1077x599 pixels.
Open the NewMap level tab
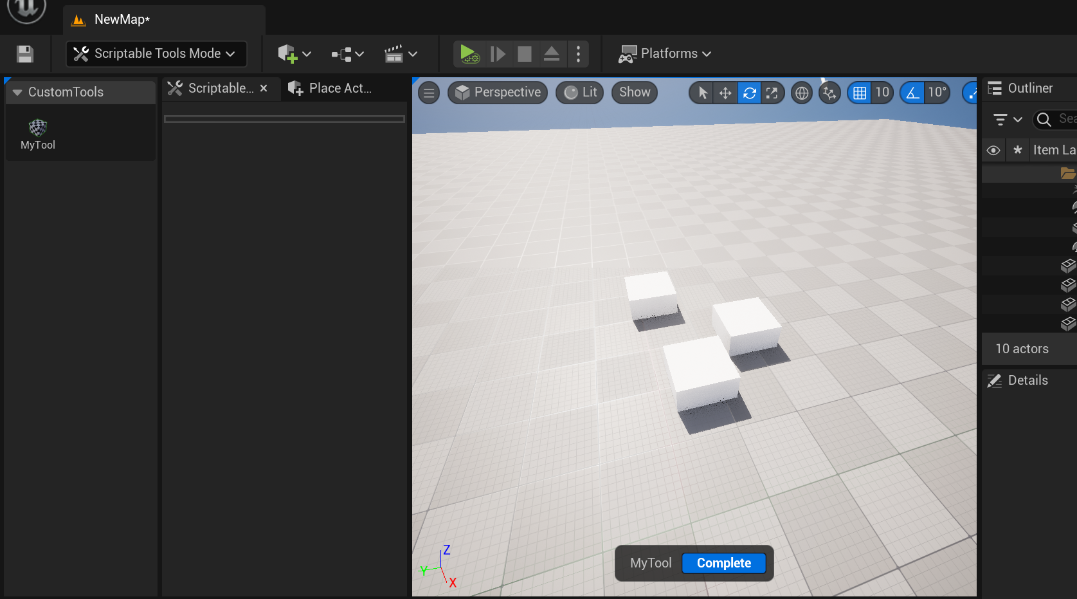[121, 20]
